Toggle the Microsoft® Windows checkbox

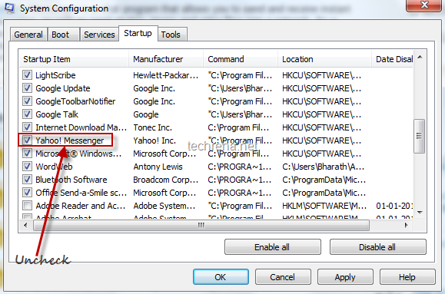pos(27,154)
